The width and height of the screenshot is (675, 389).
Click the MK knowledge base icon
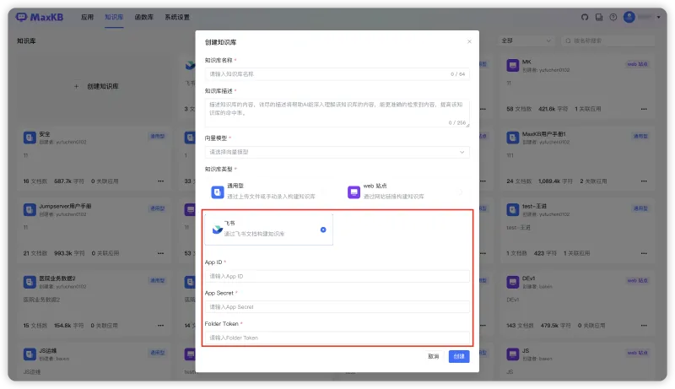512,66
